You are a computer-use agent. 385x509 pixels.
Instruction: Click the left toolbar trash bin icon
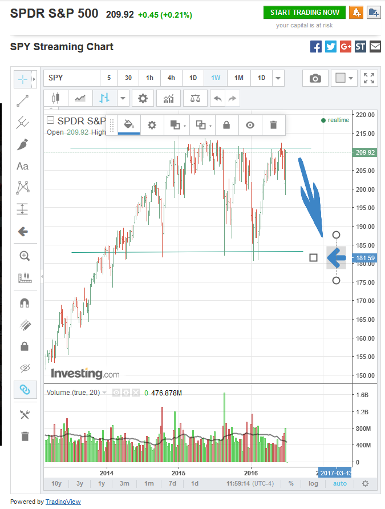click(x=25, y=437)
